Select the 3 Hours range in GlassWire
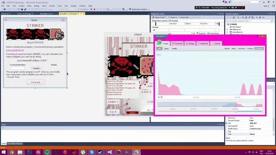The width and height of the screenshot is (276, 155). [x=250, y=49]
